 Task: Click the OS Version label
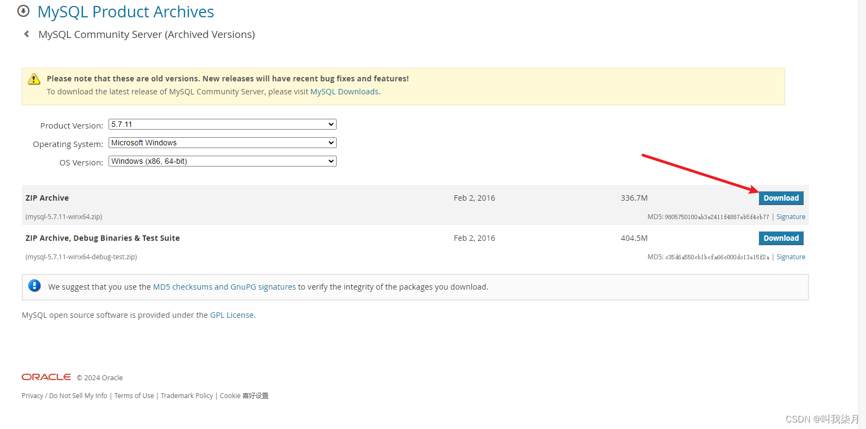pyautogui.click(x=81, y=163)
